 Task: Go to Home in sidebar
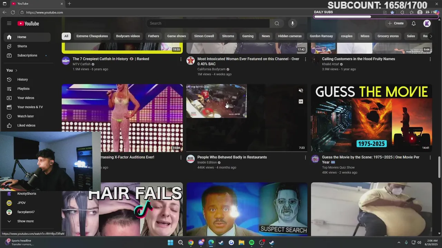(x=27, y=37)
